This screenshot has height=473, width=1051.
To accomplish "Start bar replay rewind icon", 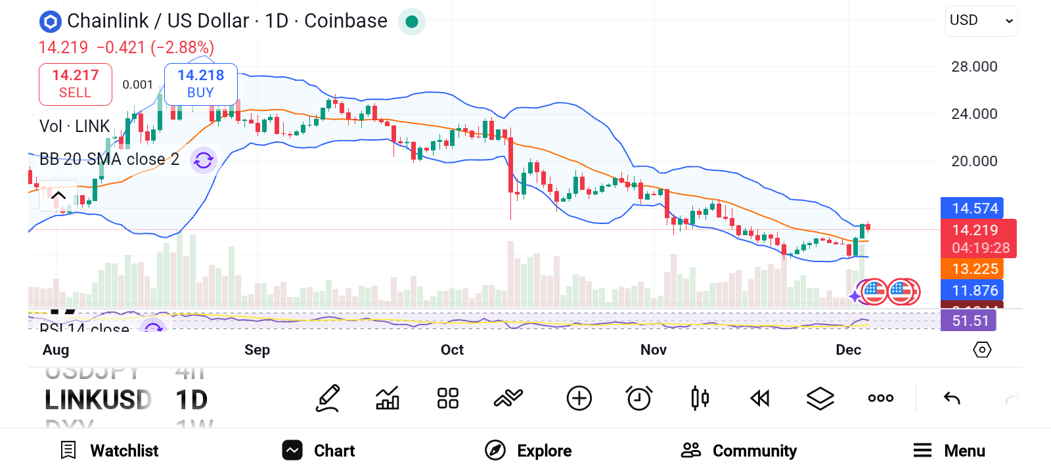I will pyautogui.click(x=760, y=398).
